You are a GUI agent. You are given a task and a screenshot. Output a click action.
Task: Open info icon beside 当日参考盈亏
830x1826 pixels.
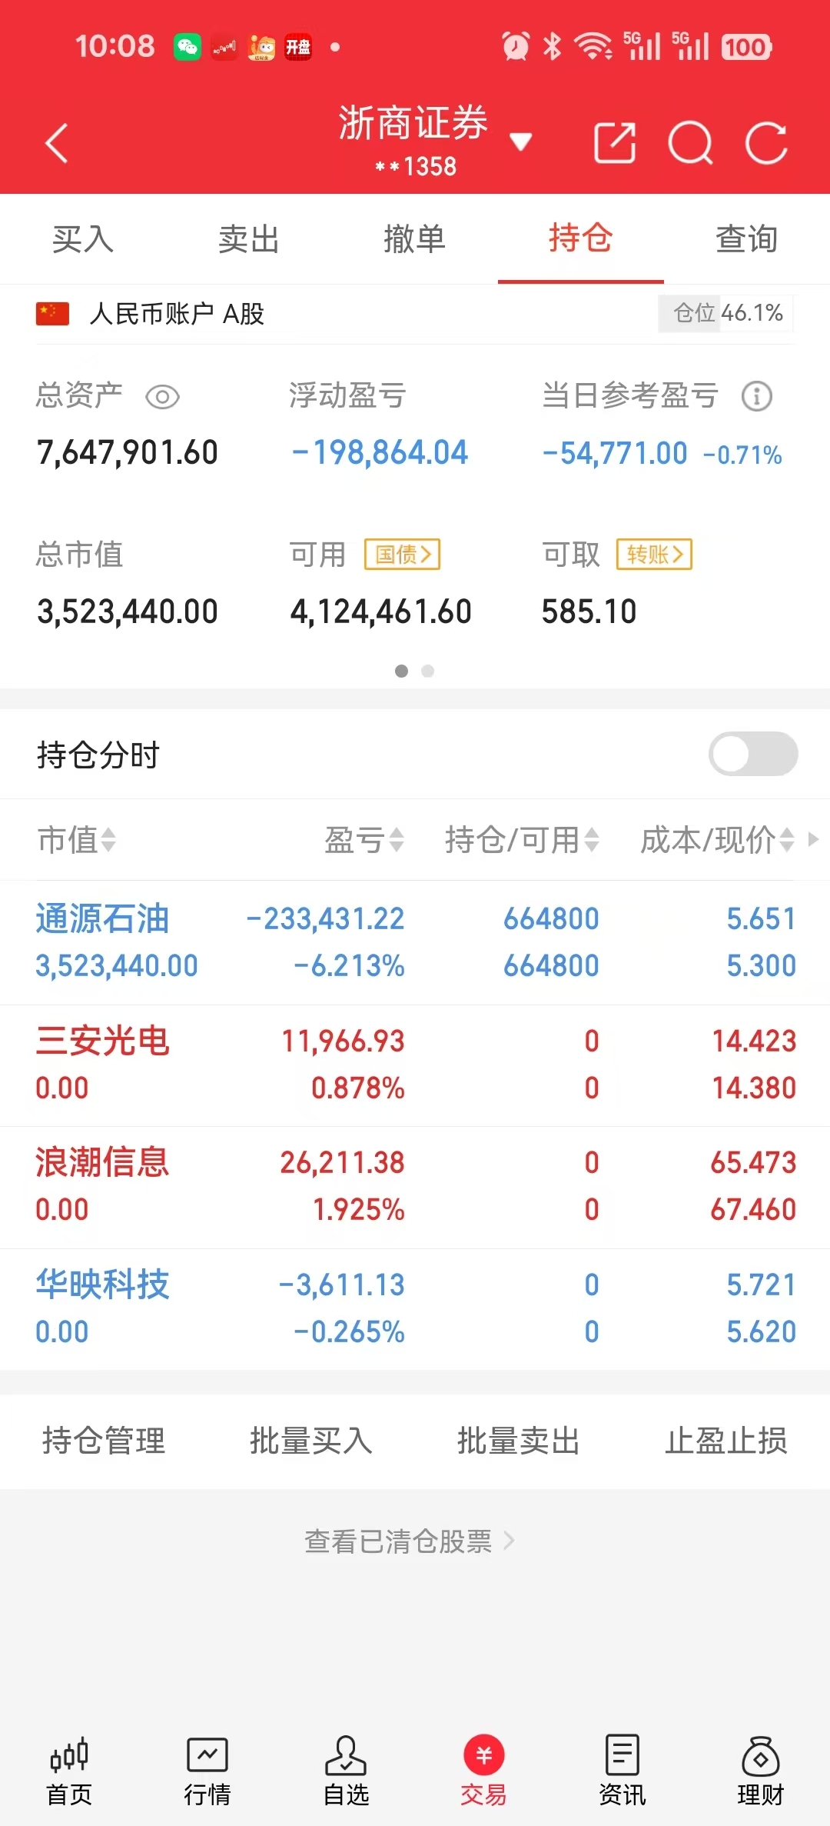[x=757, y=397]
